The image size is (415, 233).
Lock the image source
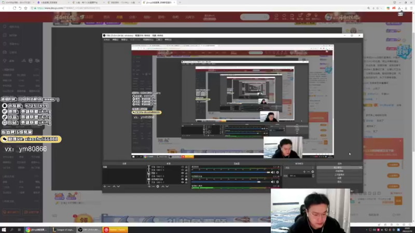coord(186,173)
